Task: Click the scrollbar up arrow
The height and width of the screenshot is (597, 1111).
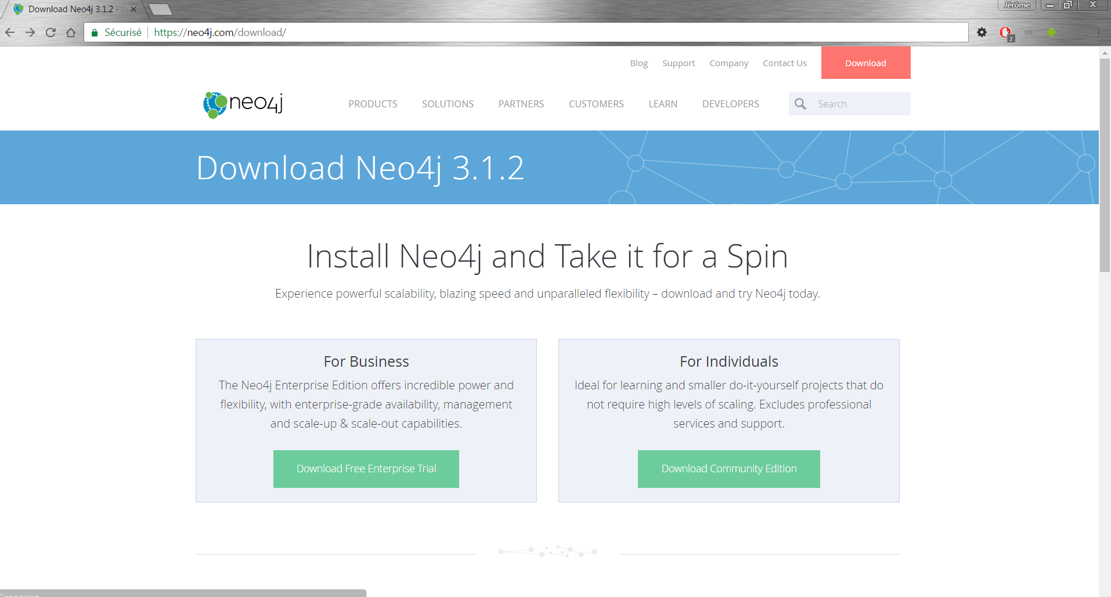Action: coord(1105,53)
